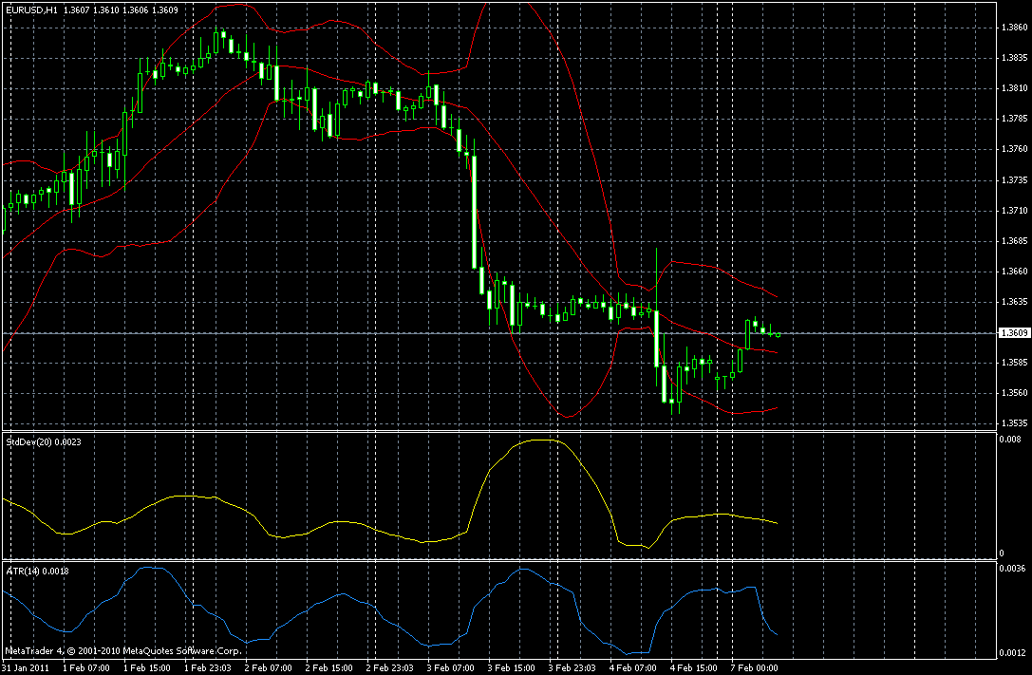Click the 0.0012 ATR scale minimum
Screen dimensions: 1032x675
[x=1012, y=652]
